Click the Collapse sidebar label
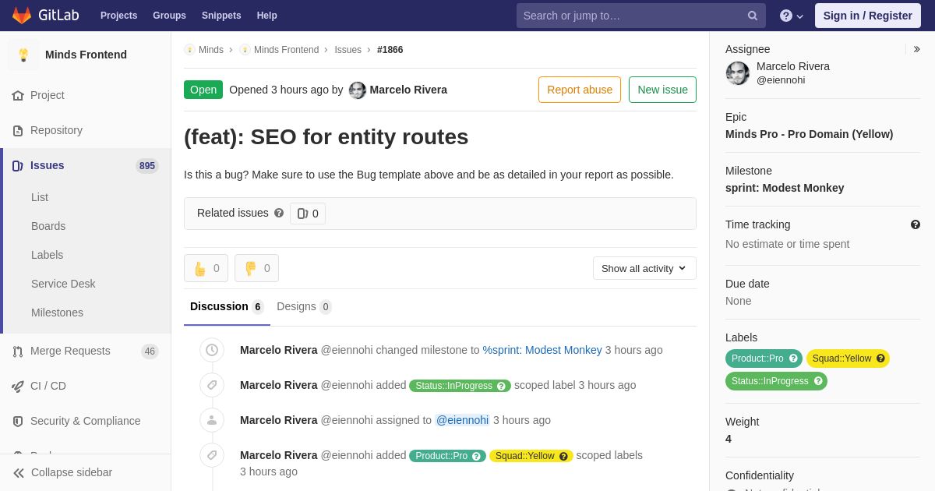The image size is (935, 491). pos(72,472)
